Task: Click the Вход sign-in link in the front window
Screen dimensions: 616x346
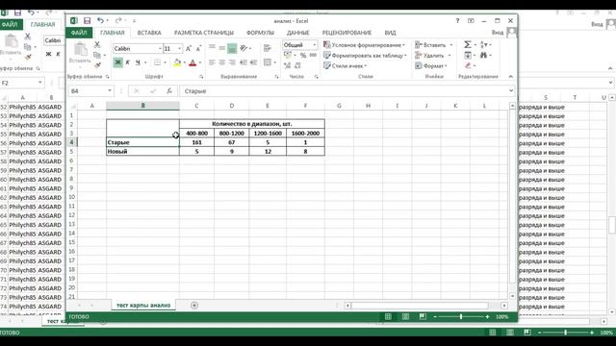Action: coord(498,33)
